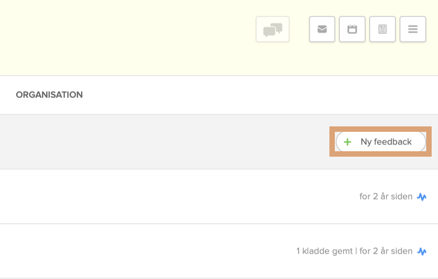Click the first row's 'for 2 år siden' timestamp

click(386, 197)
